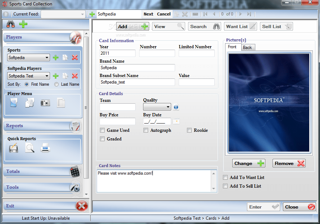320x224 pixels.
Task: Select the Last Name sort radio button
Action: tap(56, 84)
